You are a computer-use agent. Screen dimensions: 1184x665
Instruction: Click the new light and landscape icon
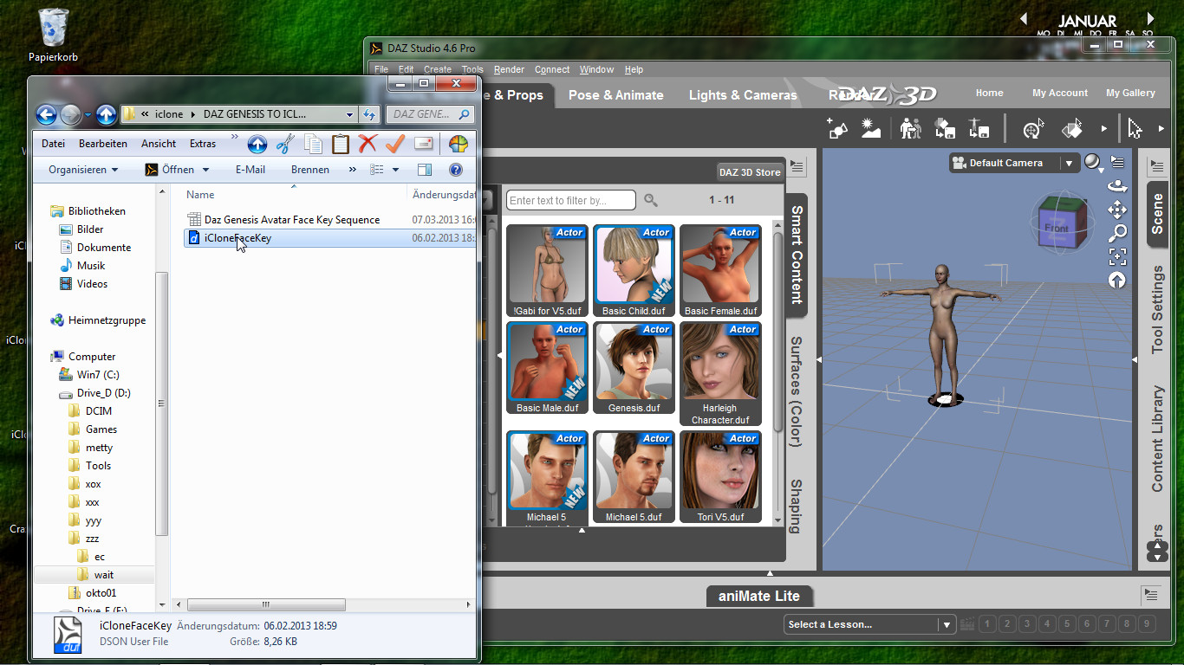871,128
